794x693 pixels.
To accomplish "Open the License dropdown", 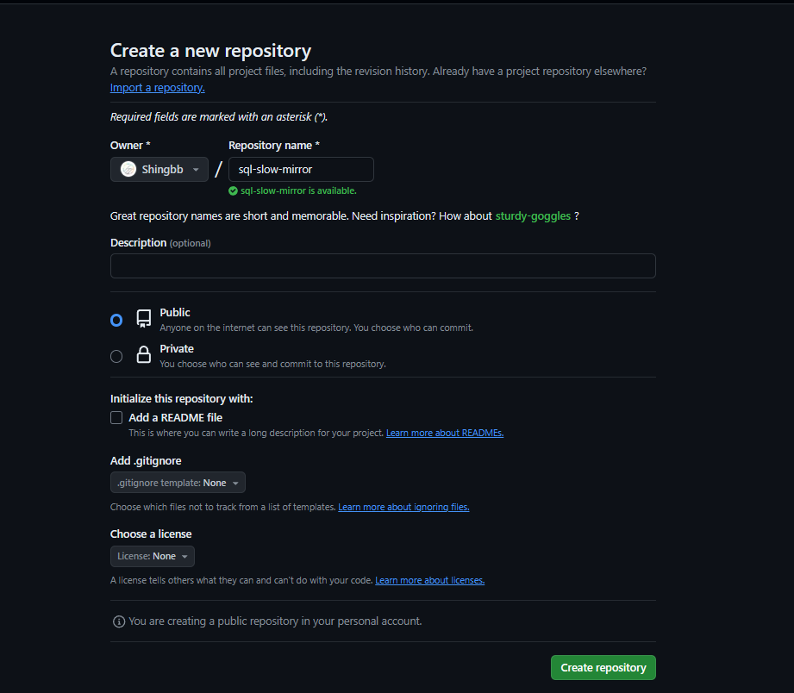I will click(x=152, y=556).
